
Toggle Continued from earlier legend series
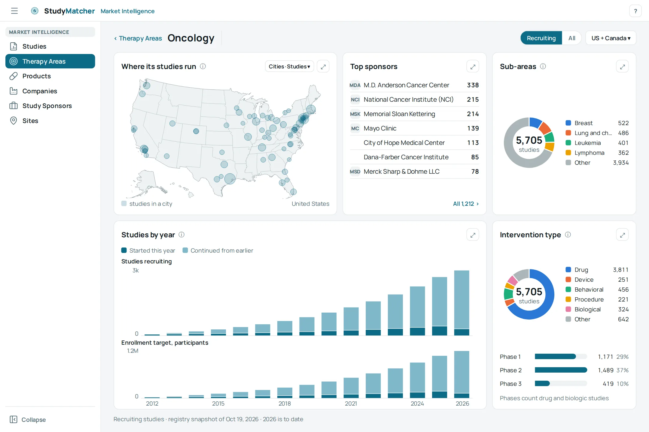point(218,250)
